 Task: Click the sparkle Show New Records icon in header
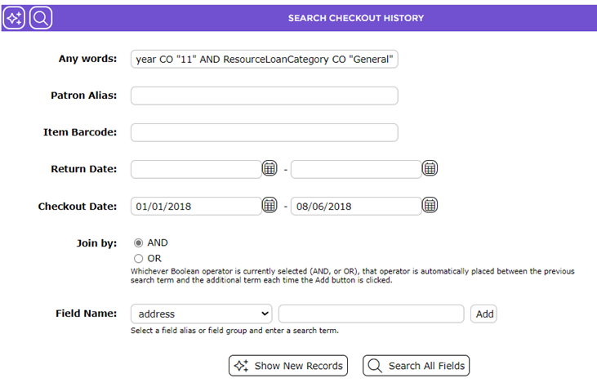coord(14,18)
